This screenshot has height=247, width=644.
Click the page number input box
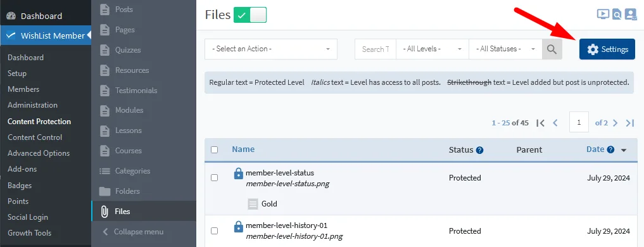[x=579, y=122]
